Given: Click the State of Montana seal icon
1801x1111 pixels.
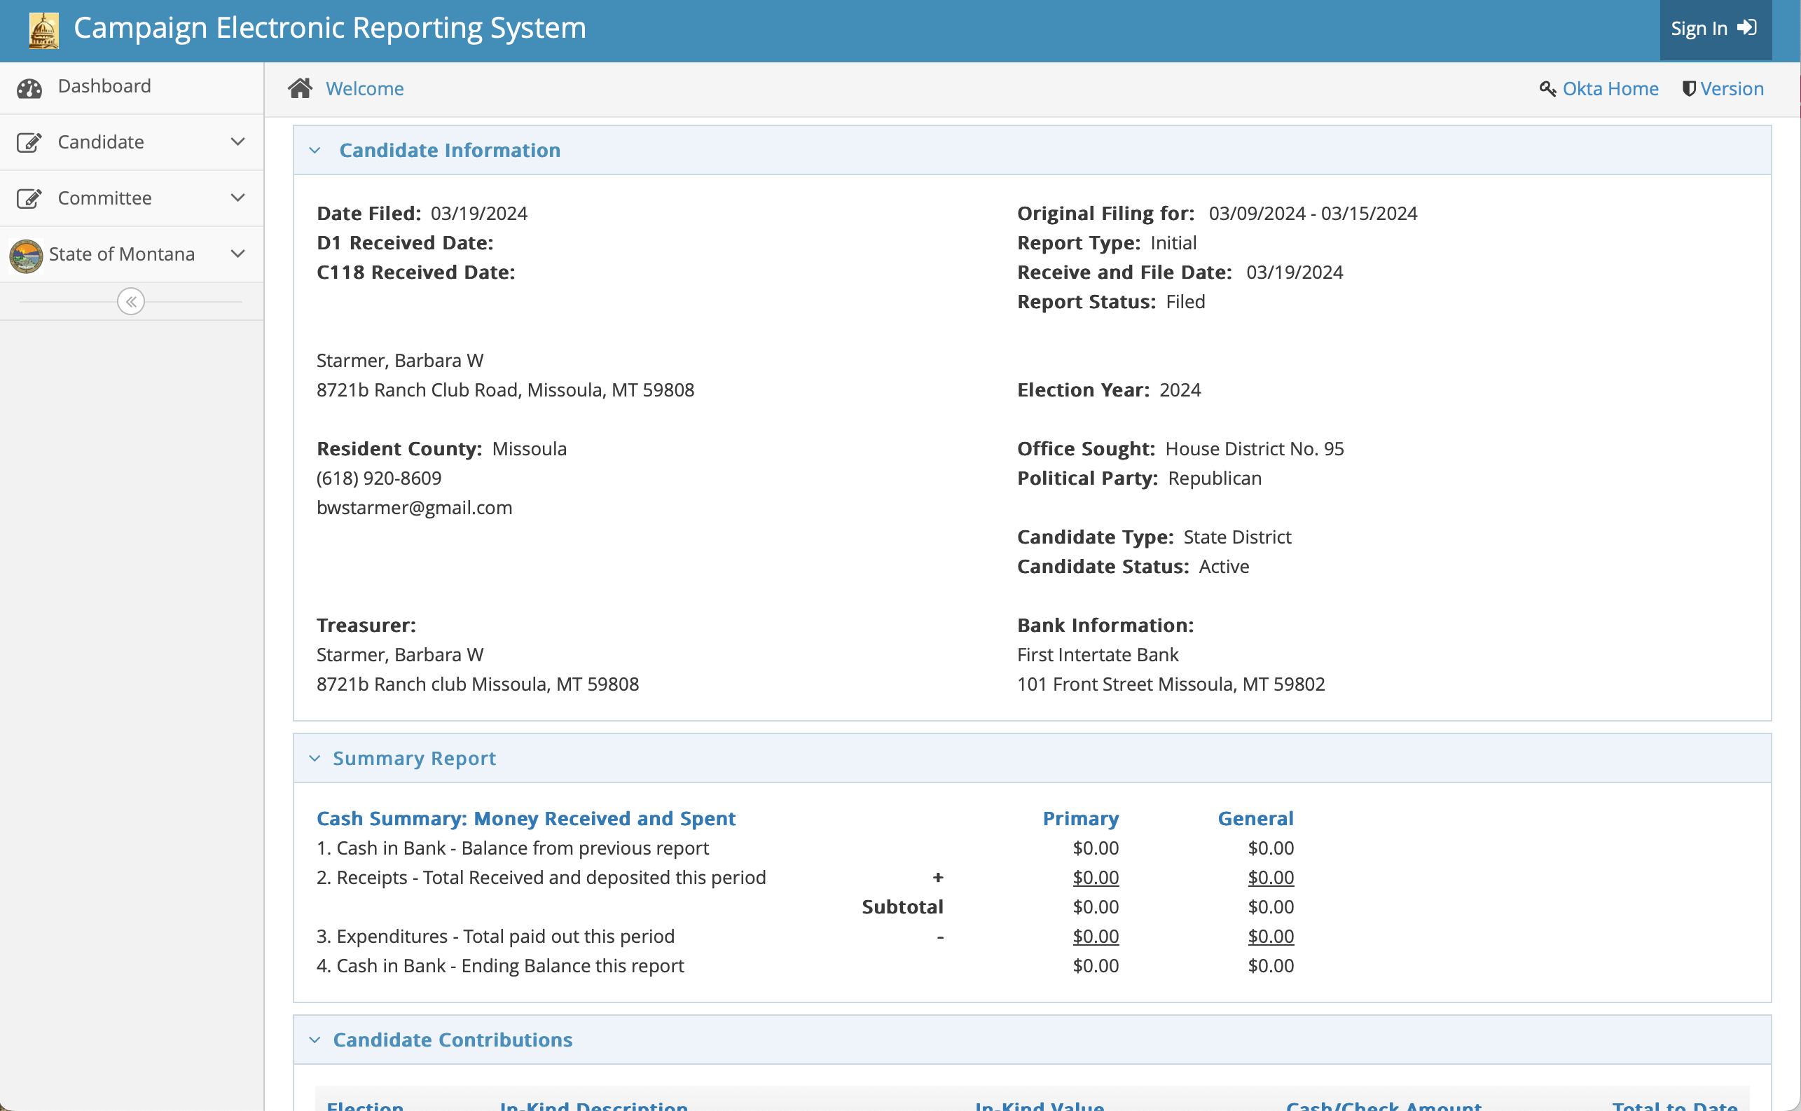Looking at the screenshot, I should 26,255.
